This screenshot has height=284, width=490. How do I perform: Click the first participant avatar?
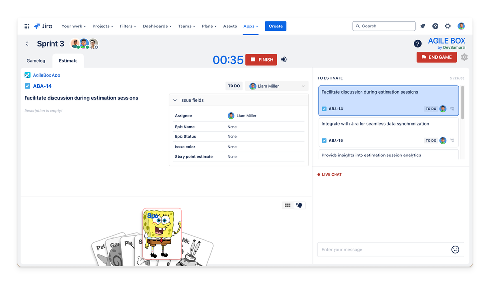pos(76,44)
